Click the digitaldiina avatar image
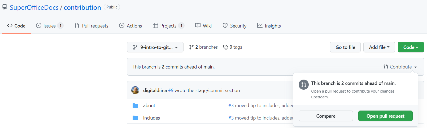Image resolution: width=427 pixels, height=128 pixels. [135, 90]
